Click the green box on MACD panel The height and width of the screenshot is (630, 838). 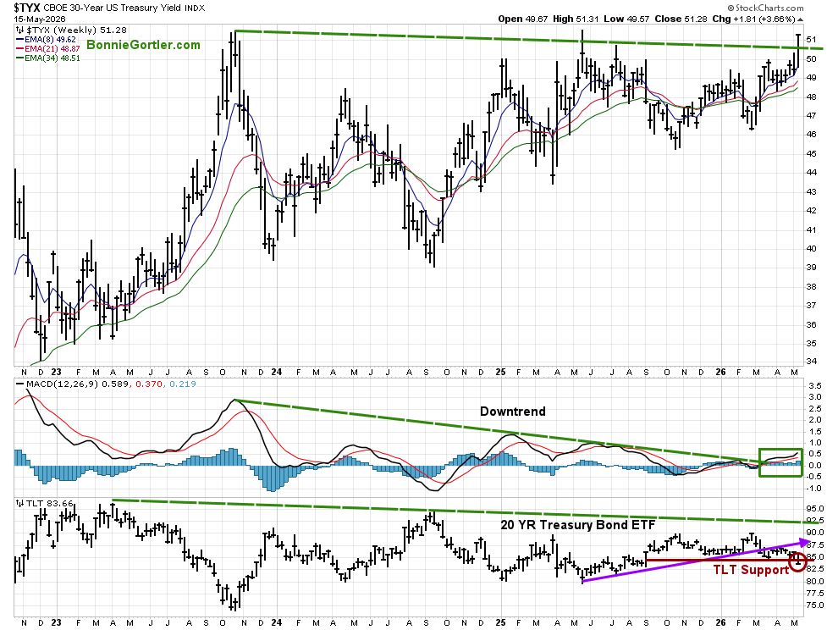click(x=780, y=462)
